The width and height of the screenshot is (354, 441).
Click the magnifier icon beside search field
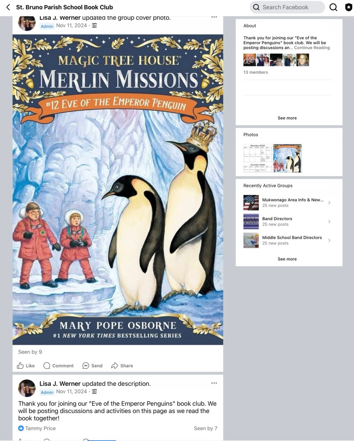click(x=333, y=7)
